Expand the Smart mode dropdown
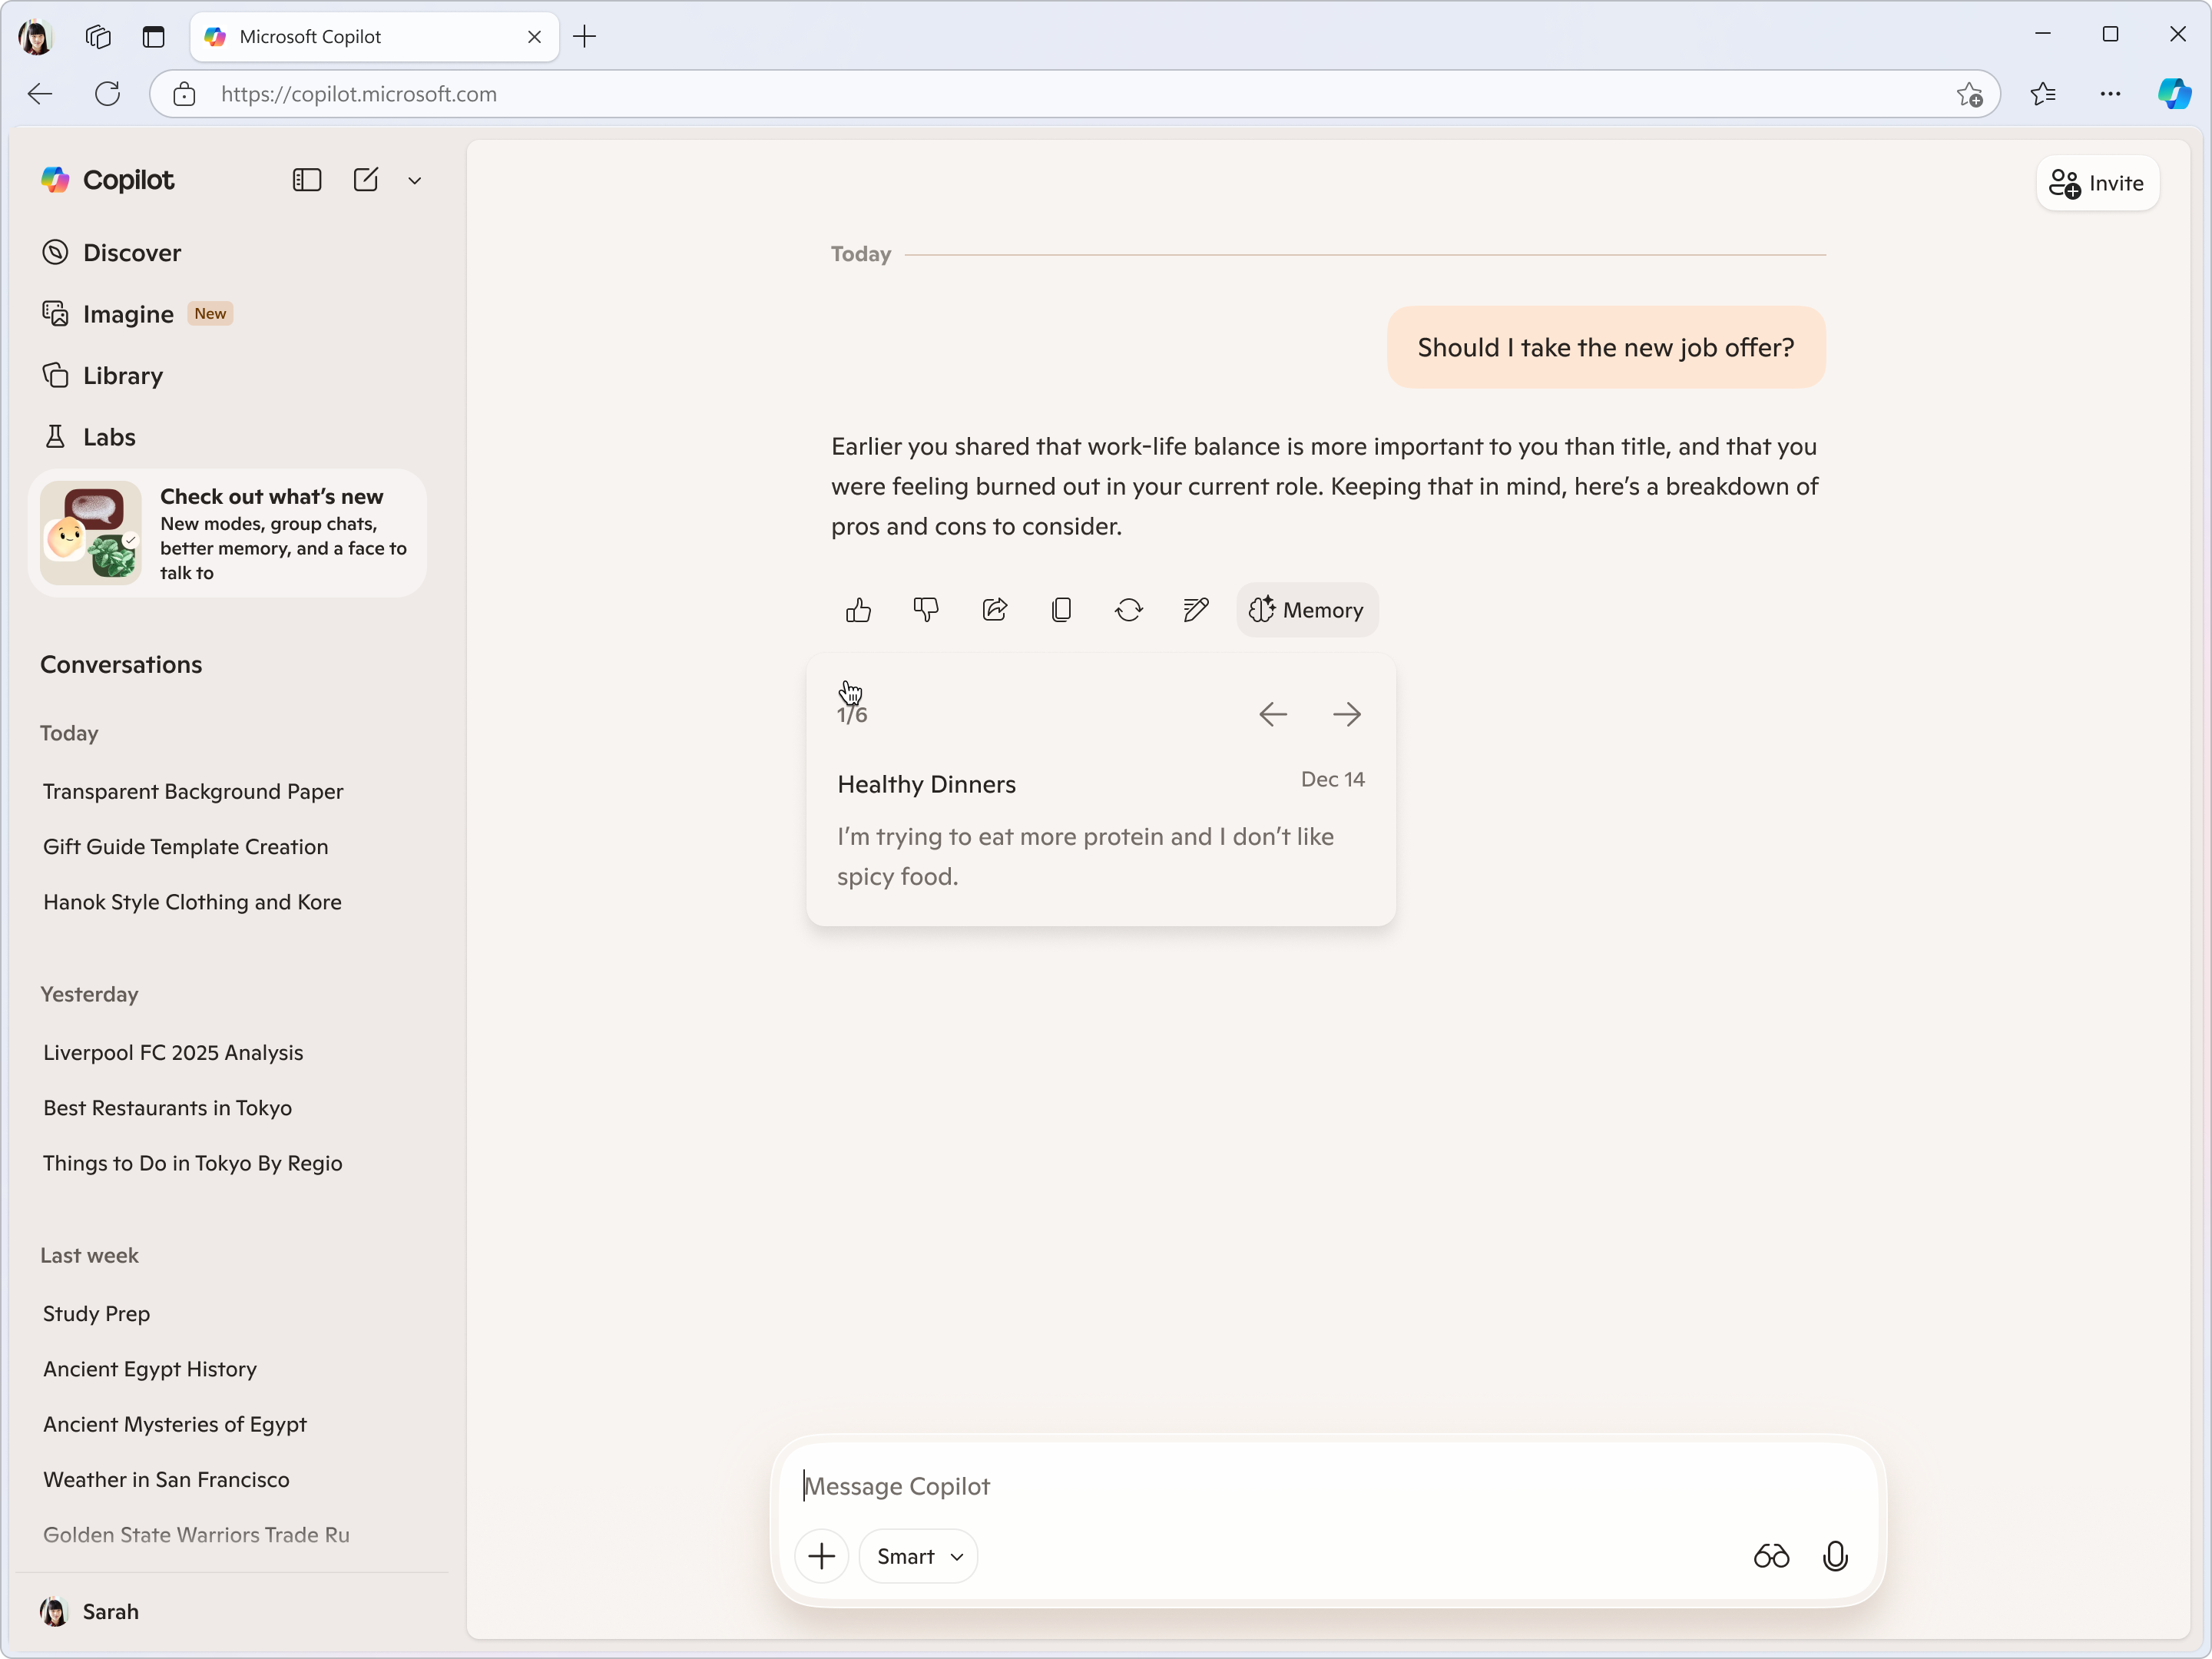2212x1659 pixels. click(x=918, y=1556)
